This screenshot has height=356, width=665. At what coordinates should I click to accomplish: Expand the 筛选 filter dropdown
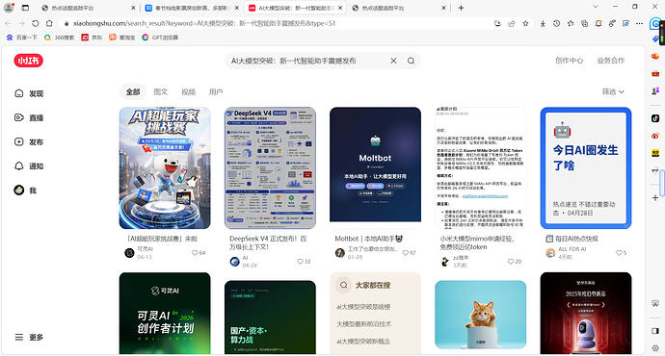613,91
